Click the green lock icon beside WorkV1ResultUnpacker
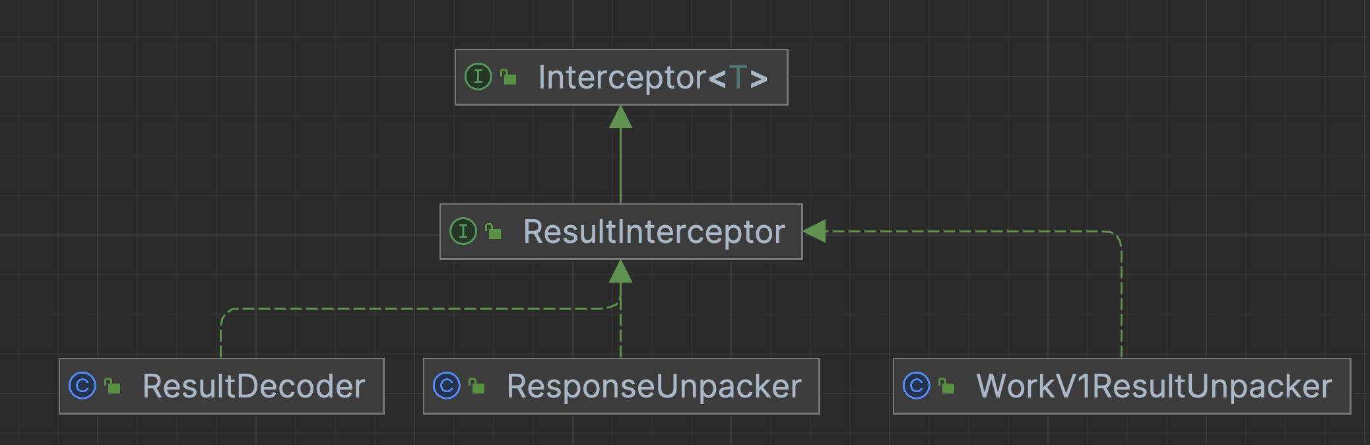 click(946, 386)
